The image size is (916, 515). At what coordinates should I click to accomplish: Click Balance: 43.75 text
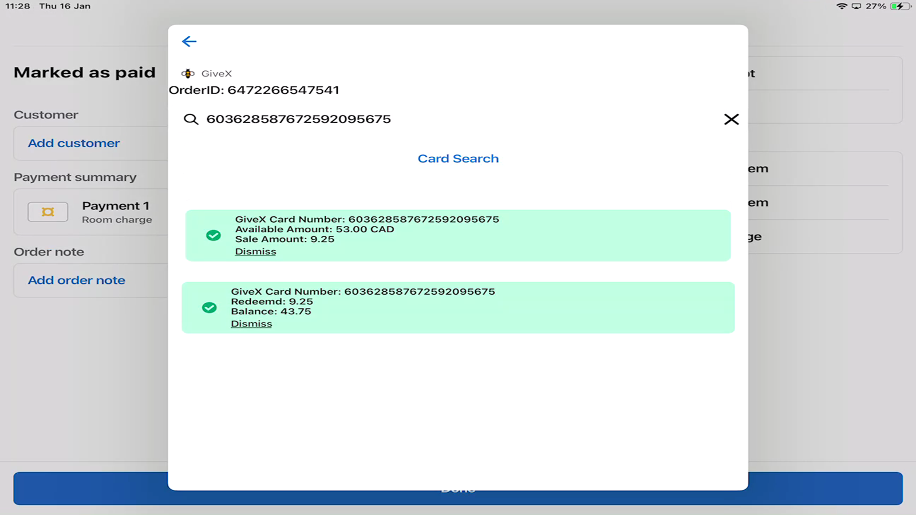click(x=271, y=311)
